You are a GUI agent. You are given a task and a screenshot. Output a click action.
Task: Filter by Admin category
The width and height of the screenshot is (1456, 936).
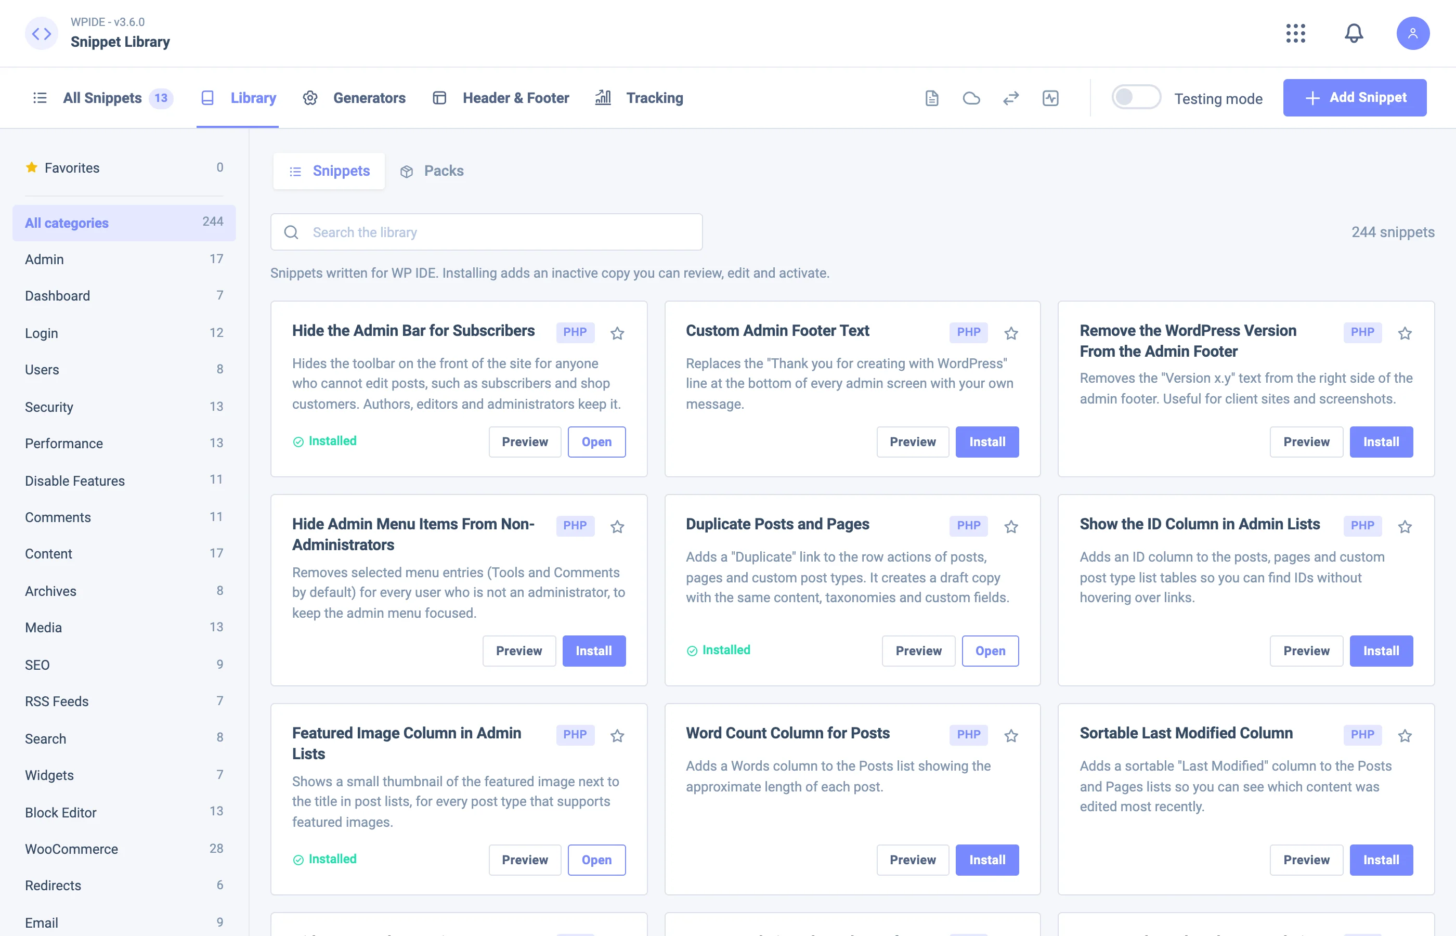(124, 259)
